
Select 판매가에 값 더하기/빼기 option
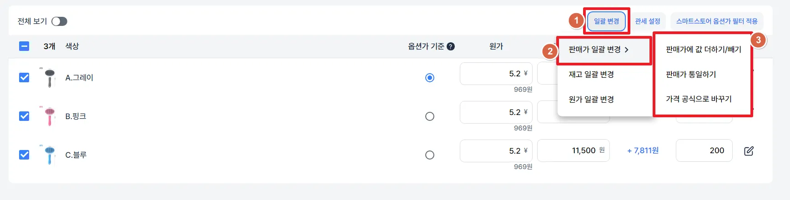(703, 50)
